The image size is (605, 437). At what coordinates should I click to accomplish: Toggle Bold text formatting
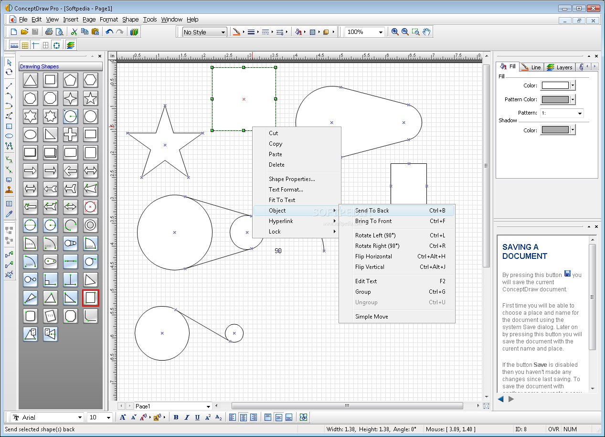pos(176,417)
